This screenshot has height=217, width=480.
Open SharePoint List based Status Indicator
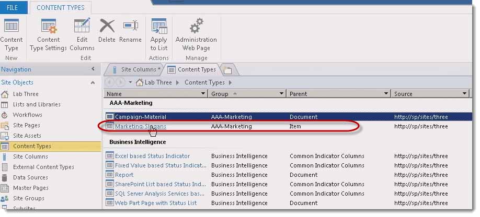point(161,184)
